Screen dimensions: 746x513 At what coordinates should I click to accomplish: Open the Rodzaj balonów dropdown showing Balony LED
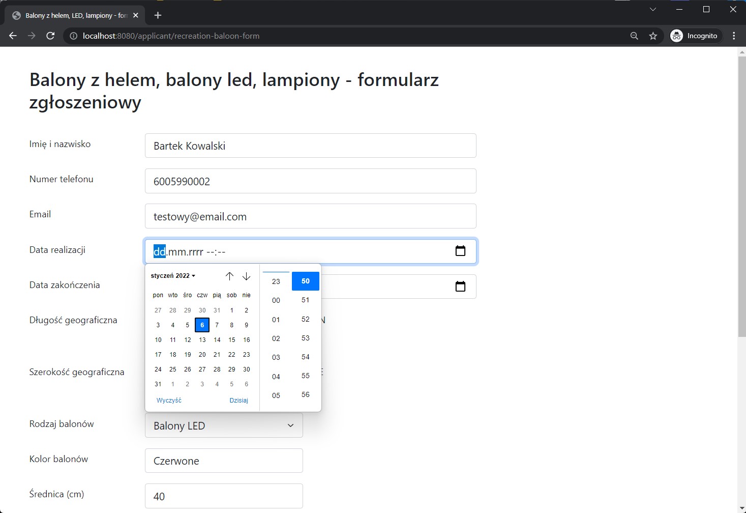[223, 425]
